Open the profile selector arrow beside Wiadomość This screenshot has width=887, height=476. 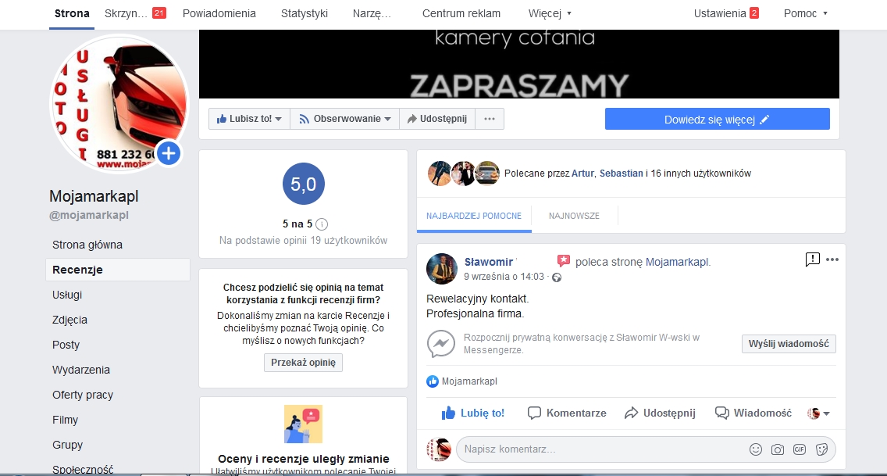pyautogui.click(x=819, y=413)
